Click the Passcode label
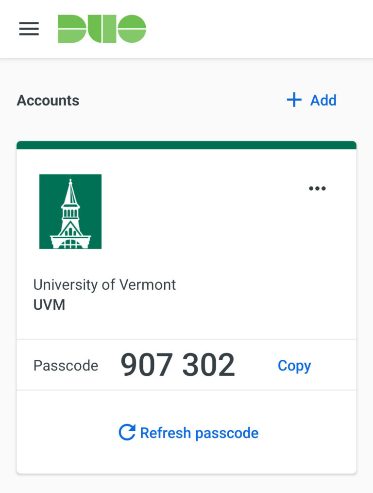The height and width of the screenshot is (493, 373). pos(66,365)
